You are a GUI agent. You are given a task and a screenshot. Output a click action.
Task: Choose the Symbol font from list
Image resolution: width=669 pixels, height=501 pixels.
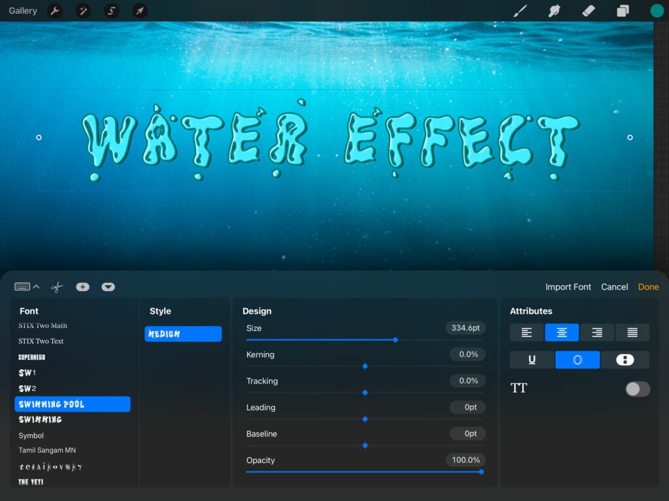point(31,436)
